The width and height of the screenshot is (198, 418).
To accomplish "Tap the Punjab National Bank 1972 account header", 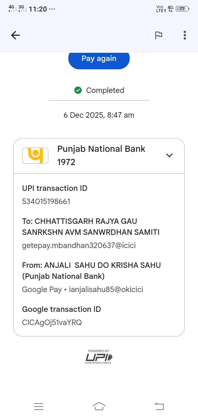I will 101,155.
